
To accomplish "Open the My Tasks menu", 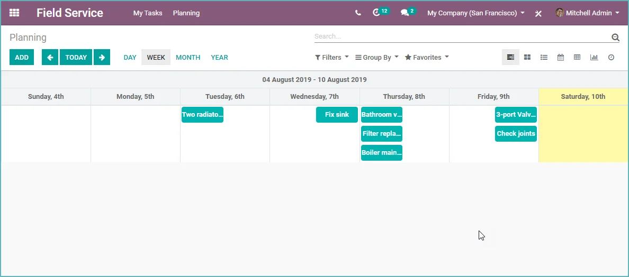I will click(x=148, y=13).
